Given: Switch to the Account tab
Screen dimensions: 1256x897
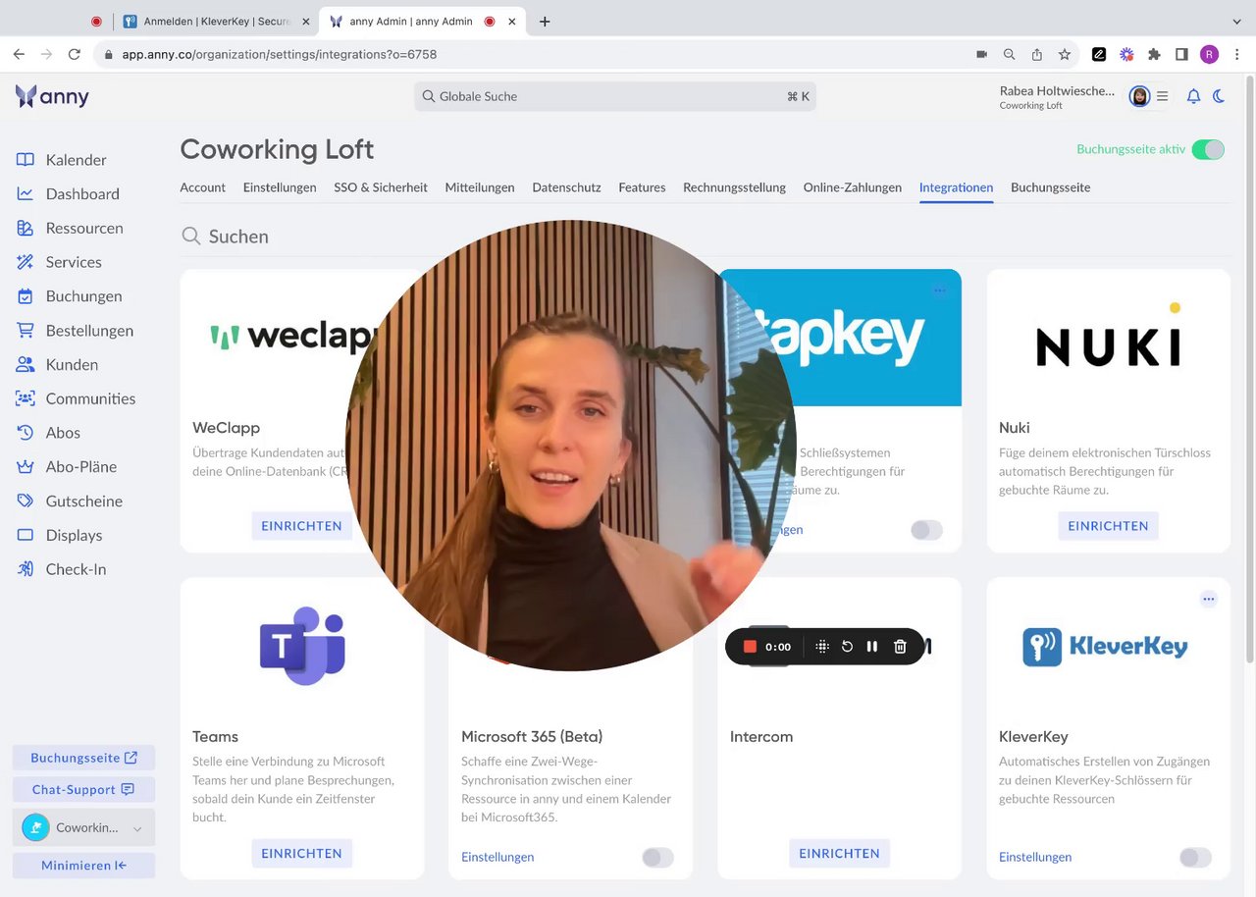Looking at the screenshot, I should [x=203, y=187].
